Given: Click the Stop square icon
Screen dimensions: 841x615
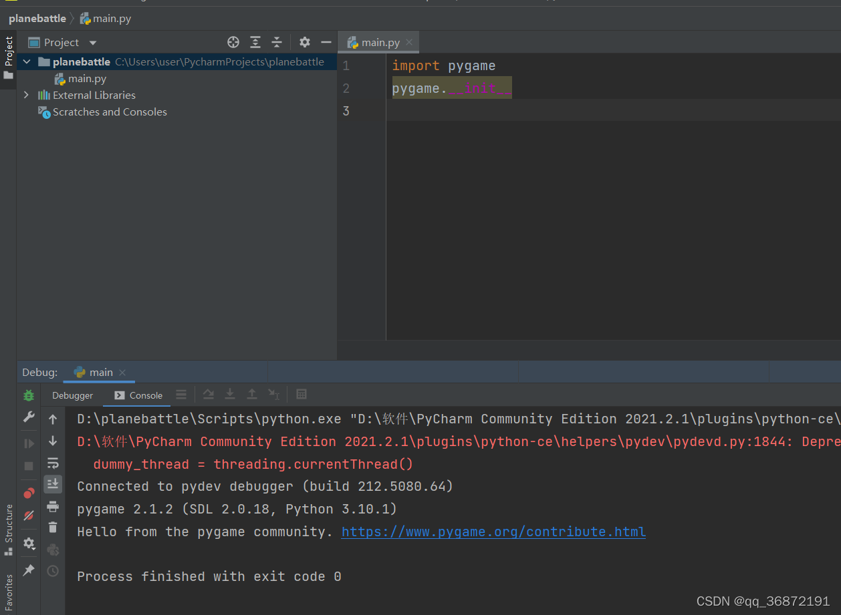Looking at the screenshot, I should [x=29, y=465].
